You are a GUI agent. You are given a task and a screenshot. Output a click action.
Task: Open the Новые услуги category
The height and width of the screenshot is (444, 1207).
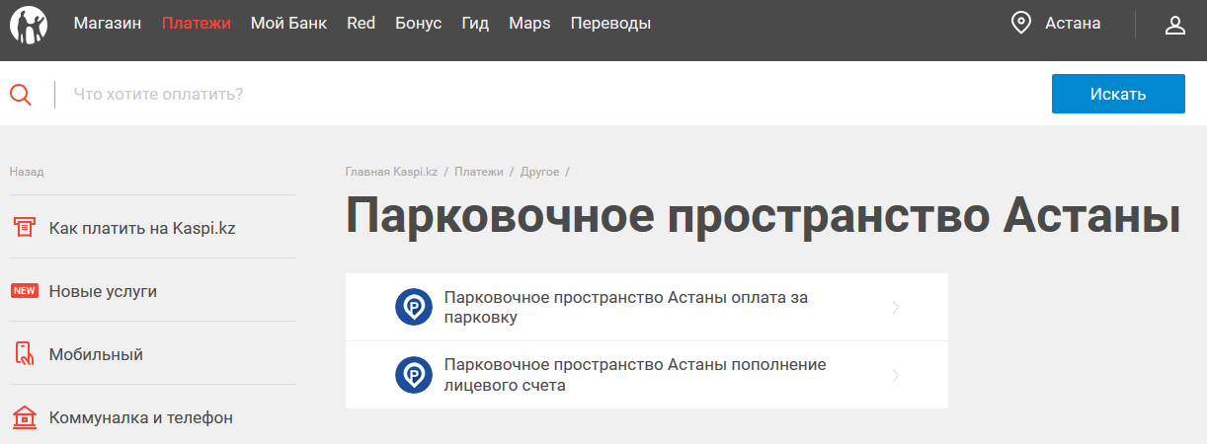[103, 291]
